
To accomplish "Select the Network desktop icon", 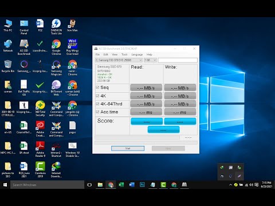I will [8, 46].
